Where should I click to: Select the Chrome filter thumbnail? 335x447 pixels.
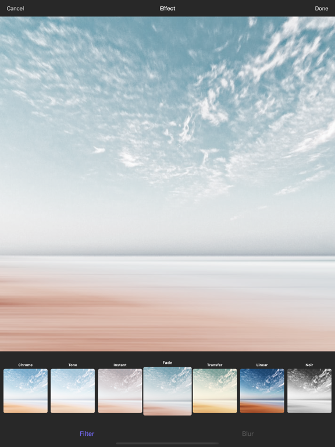[x=26, y=391]
